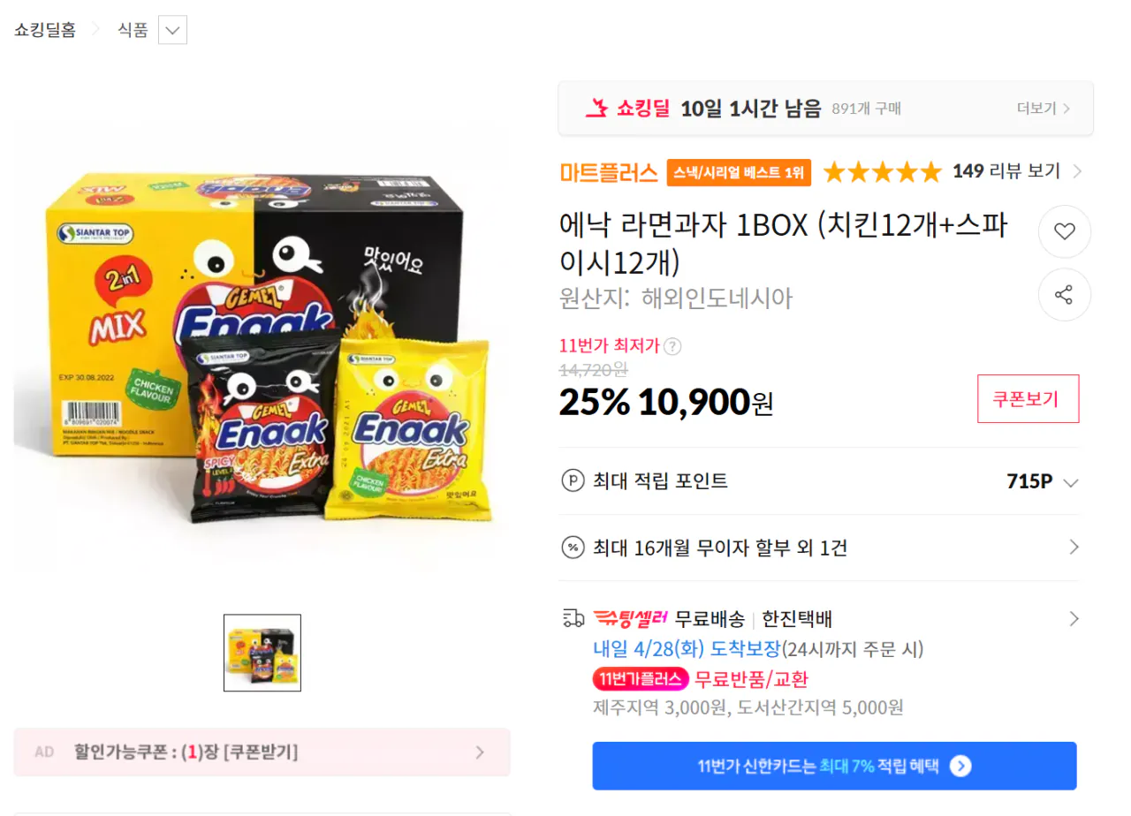Viewport: 1131px width, 816px height.
Task: Click the 스낵/시리얼 베스트 1위 badge
Action: click(x=739, y=173)
